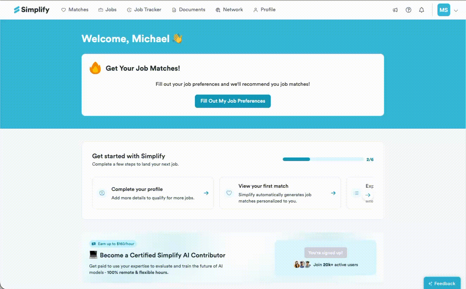Click the laptop icon beside Become a Certified
Viewport: 466px width, 289px height.
click(93, 255)
